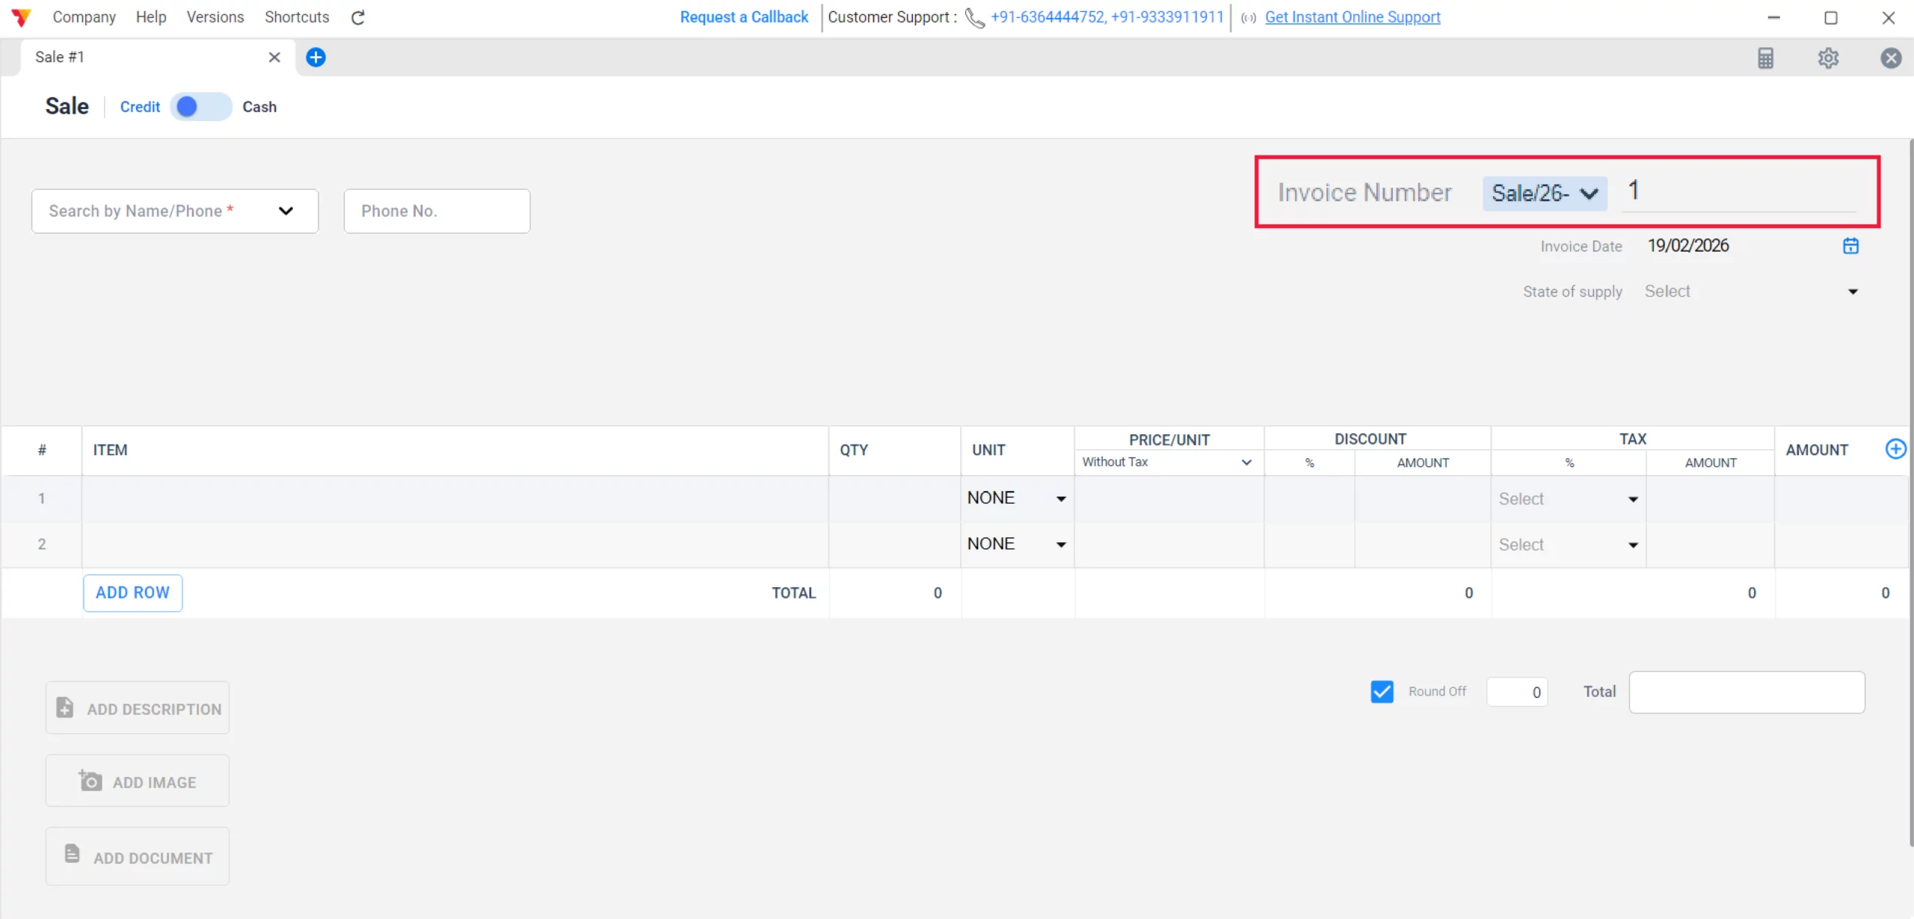Click the add column plus icon beside AMOUNT

[x=1895, y=449]
